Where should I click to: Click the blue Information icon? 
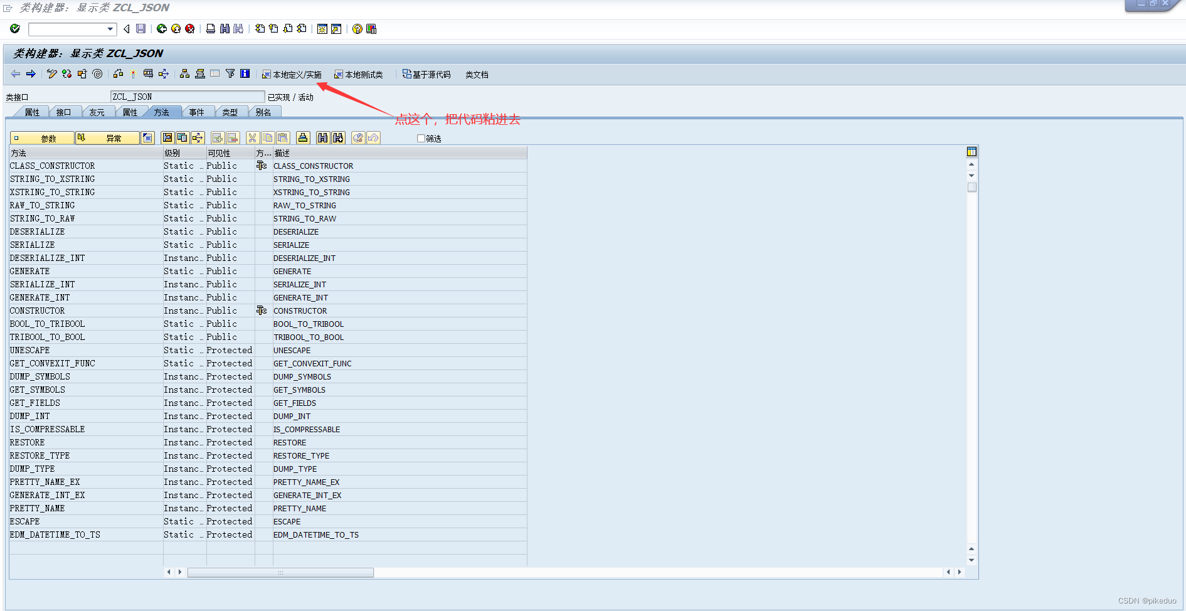coord(245,74)
